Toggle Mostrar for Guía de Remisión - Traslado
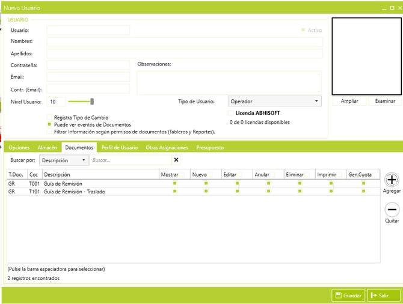 pyautogui.click(x=174, y=191)
